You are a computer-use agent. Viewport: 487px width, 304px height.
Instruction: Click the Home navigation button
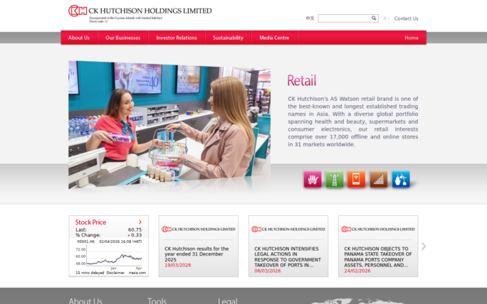412,38
